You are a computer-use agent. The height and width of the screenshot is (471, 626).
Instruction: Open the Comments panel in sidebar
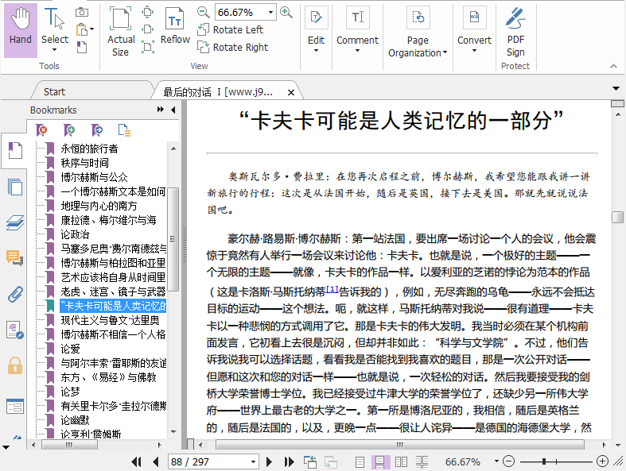[14, 257]
